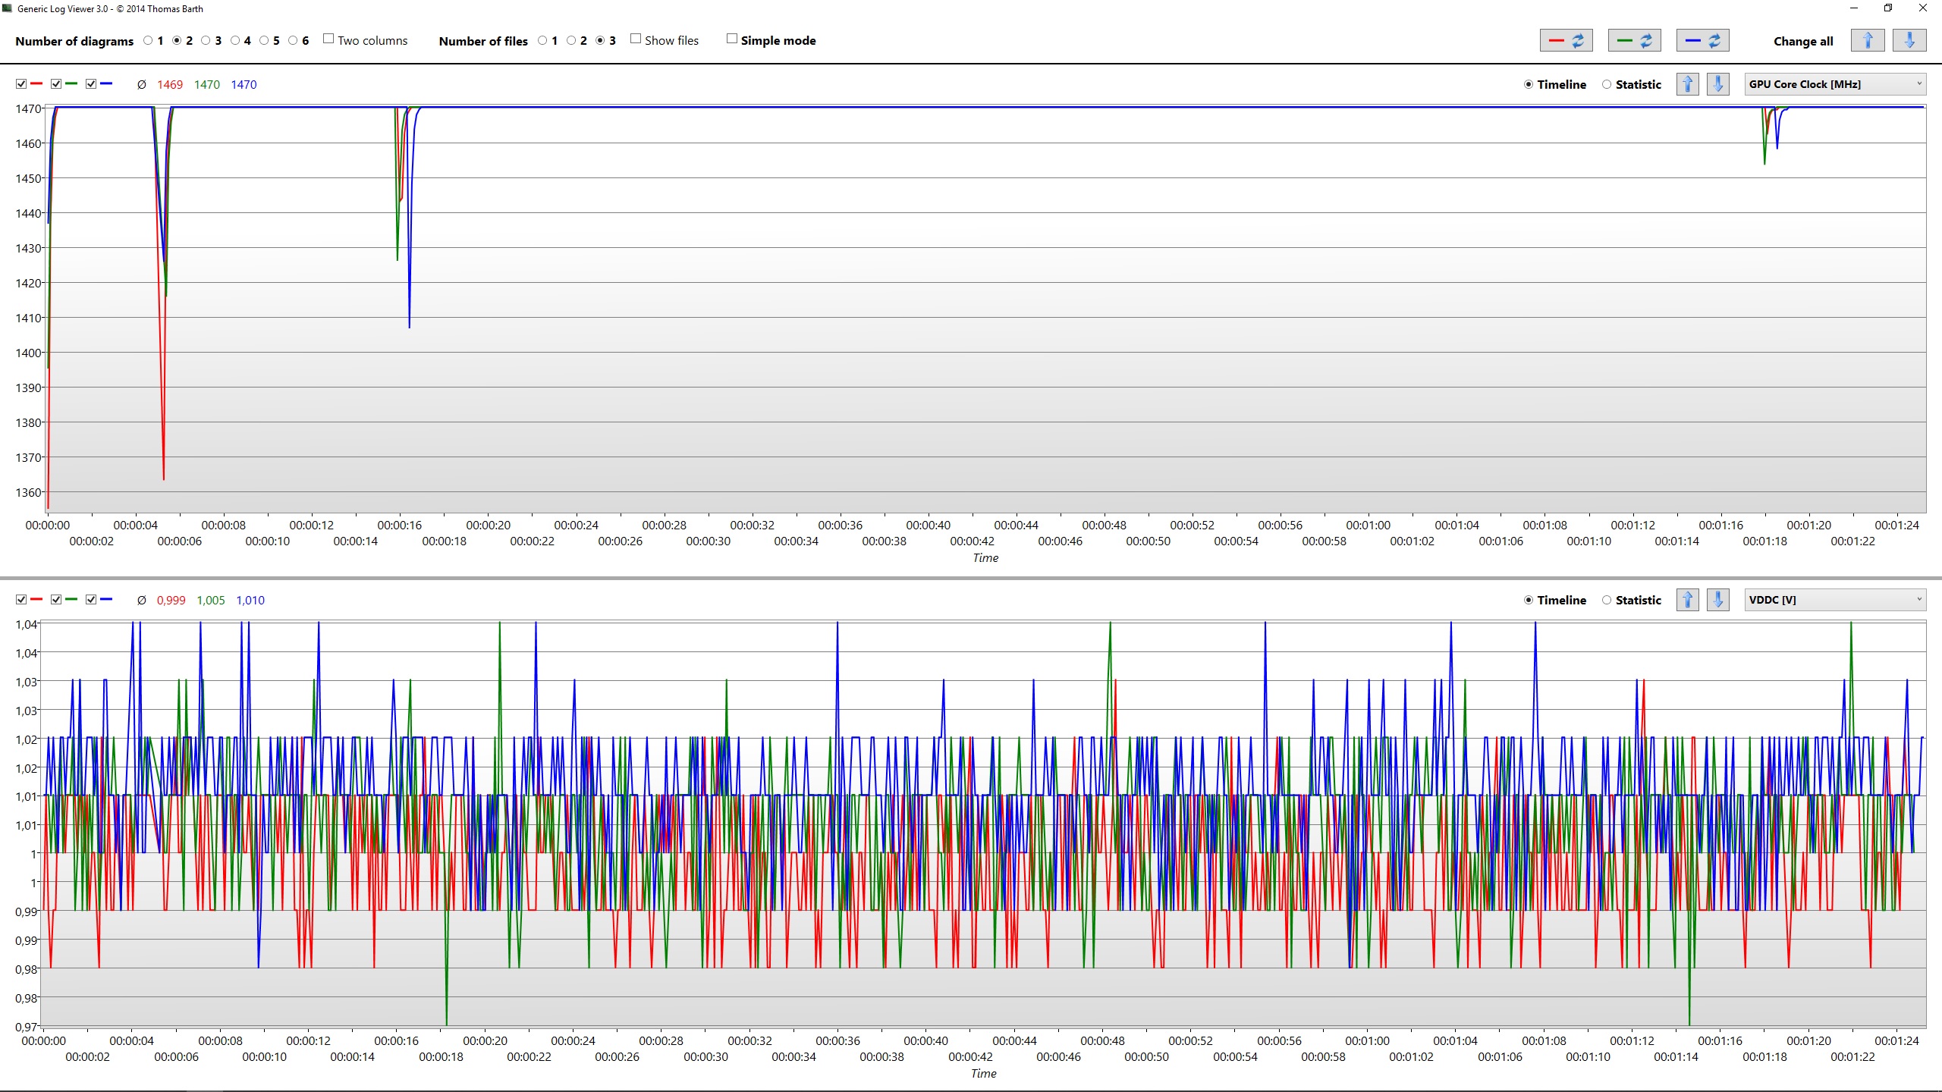Select 4 for number of diagrams
Image resolution: width=1942 pixels, height=1092 pixels.
pos(235,41)
